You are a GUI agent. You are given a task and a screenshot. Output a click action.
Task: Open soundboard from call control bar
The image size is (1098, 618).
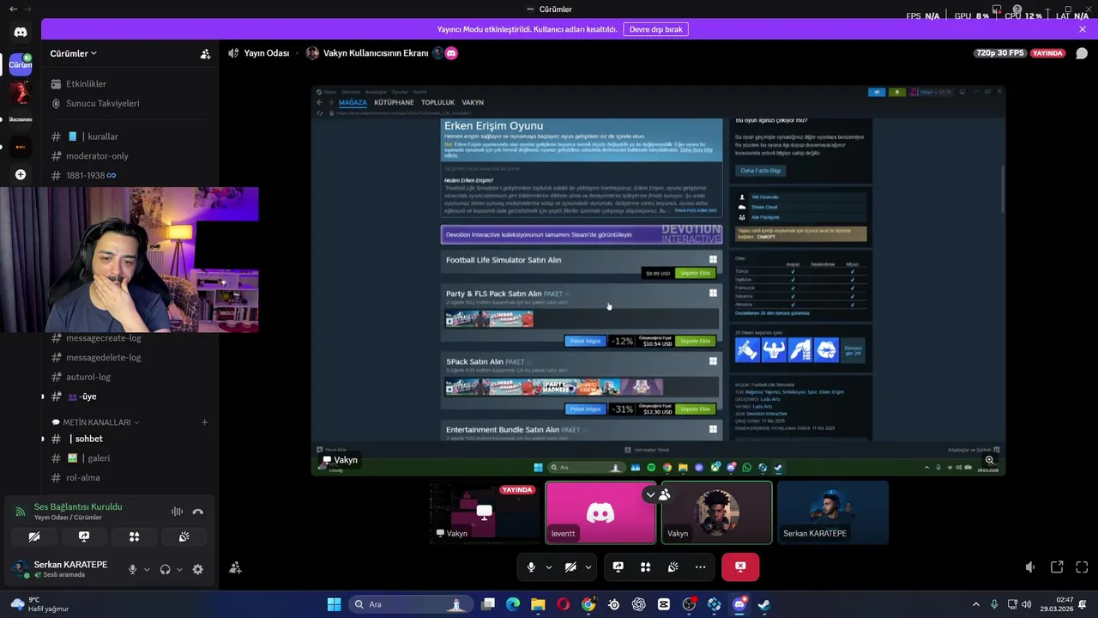[x=673, y=566]
